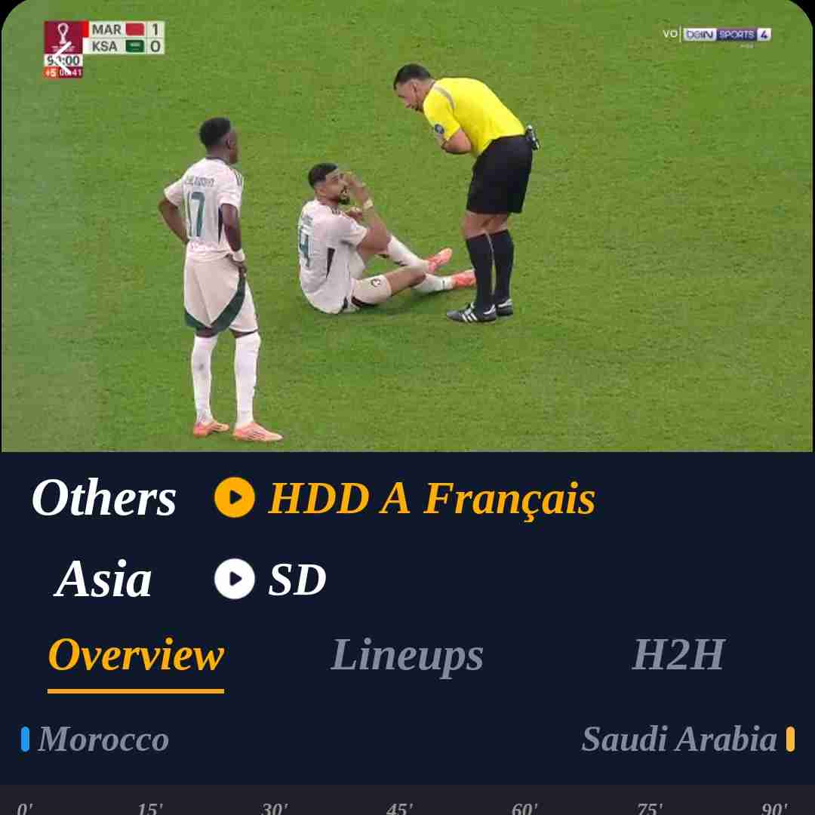Select the SD stream label
The width and height of the screenshot is (815, 815).
point(297,579)
